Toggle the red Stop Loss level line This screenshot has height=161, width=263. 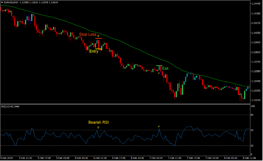pyautogui.click(x=99, y=38)
